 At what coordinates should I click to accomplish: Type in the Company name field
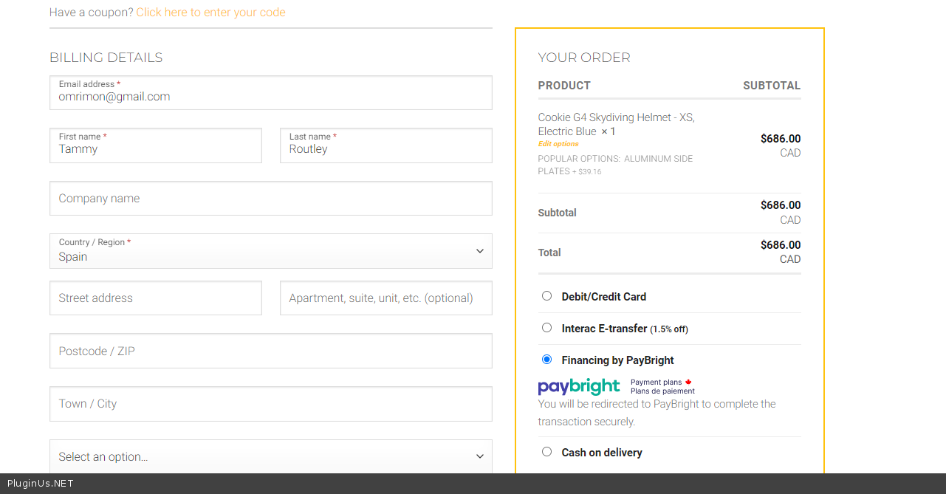270,199
